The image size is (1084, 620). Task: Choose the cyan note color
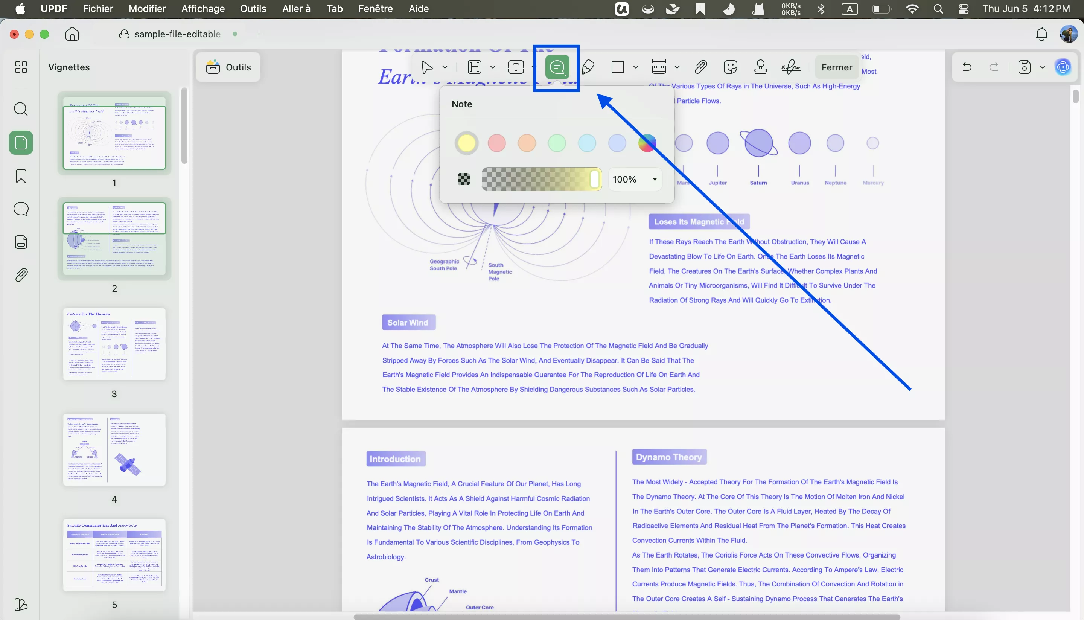pos(587,143)
